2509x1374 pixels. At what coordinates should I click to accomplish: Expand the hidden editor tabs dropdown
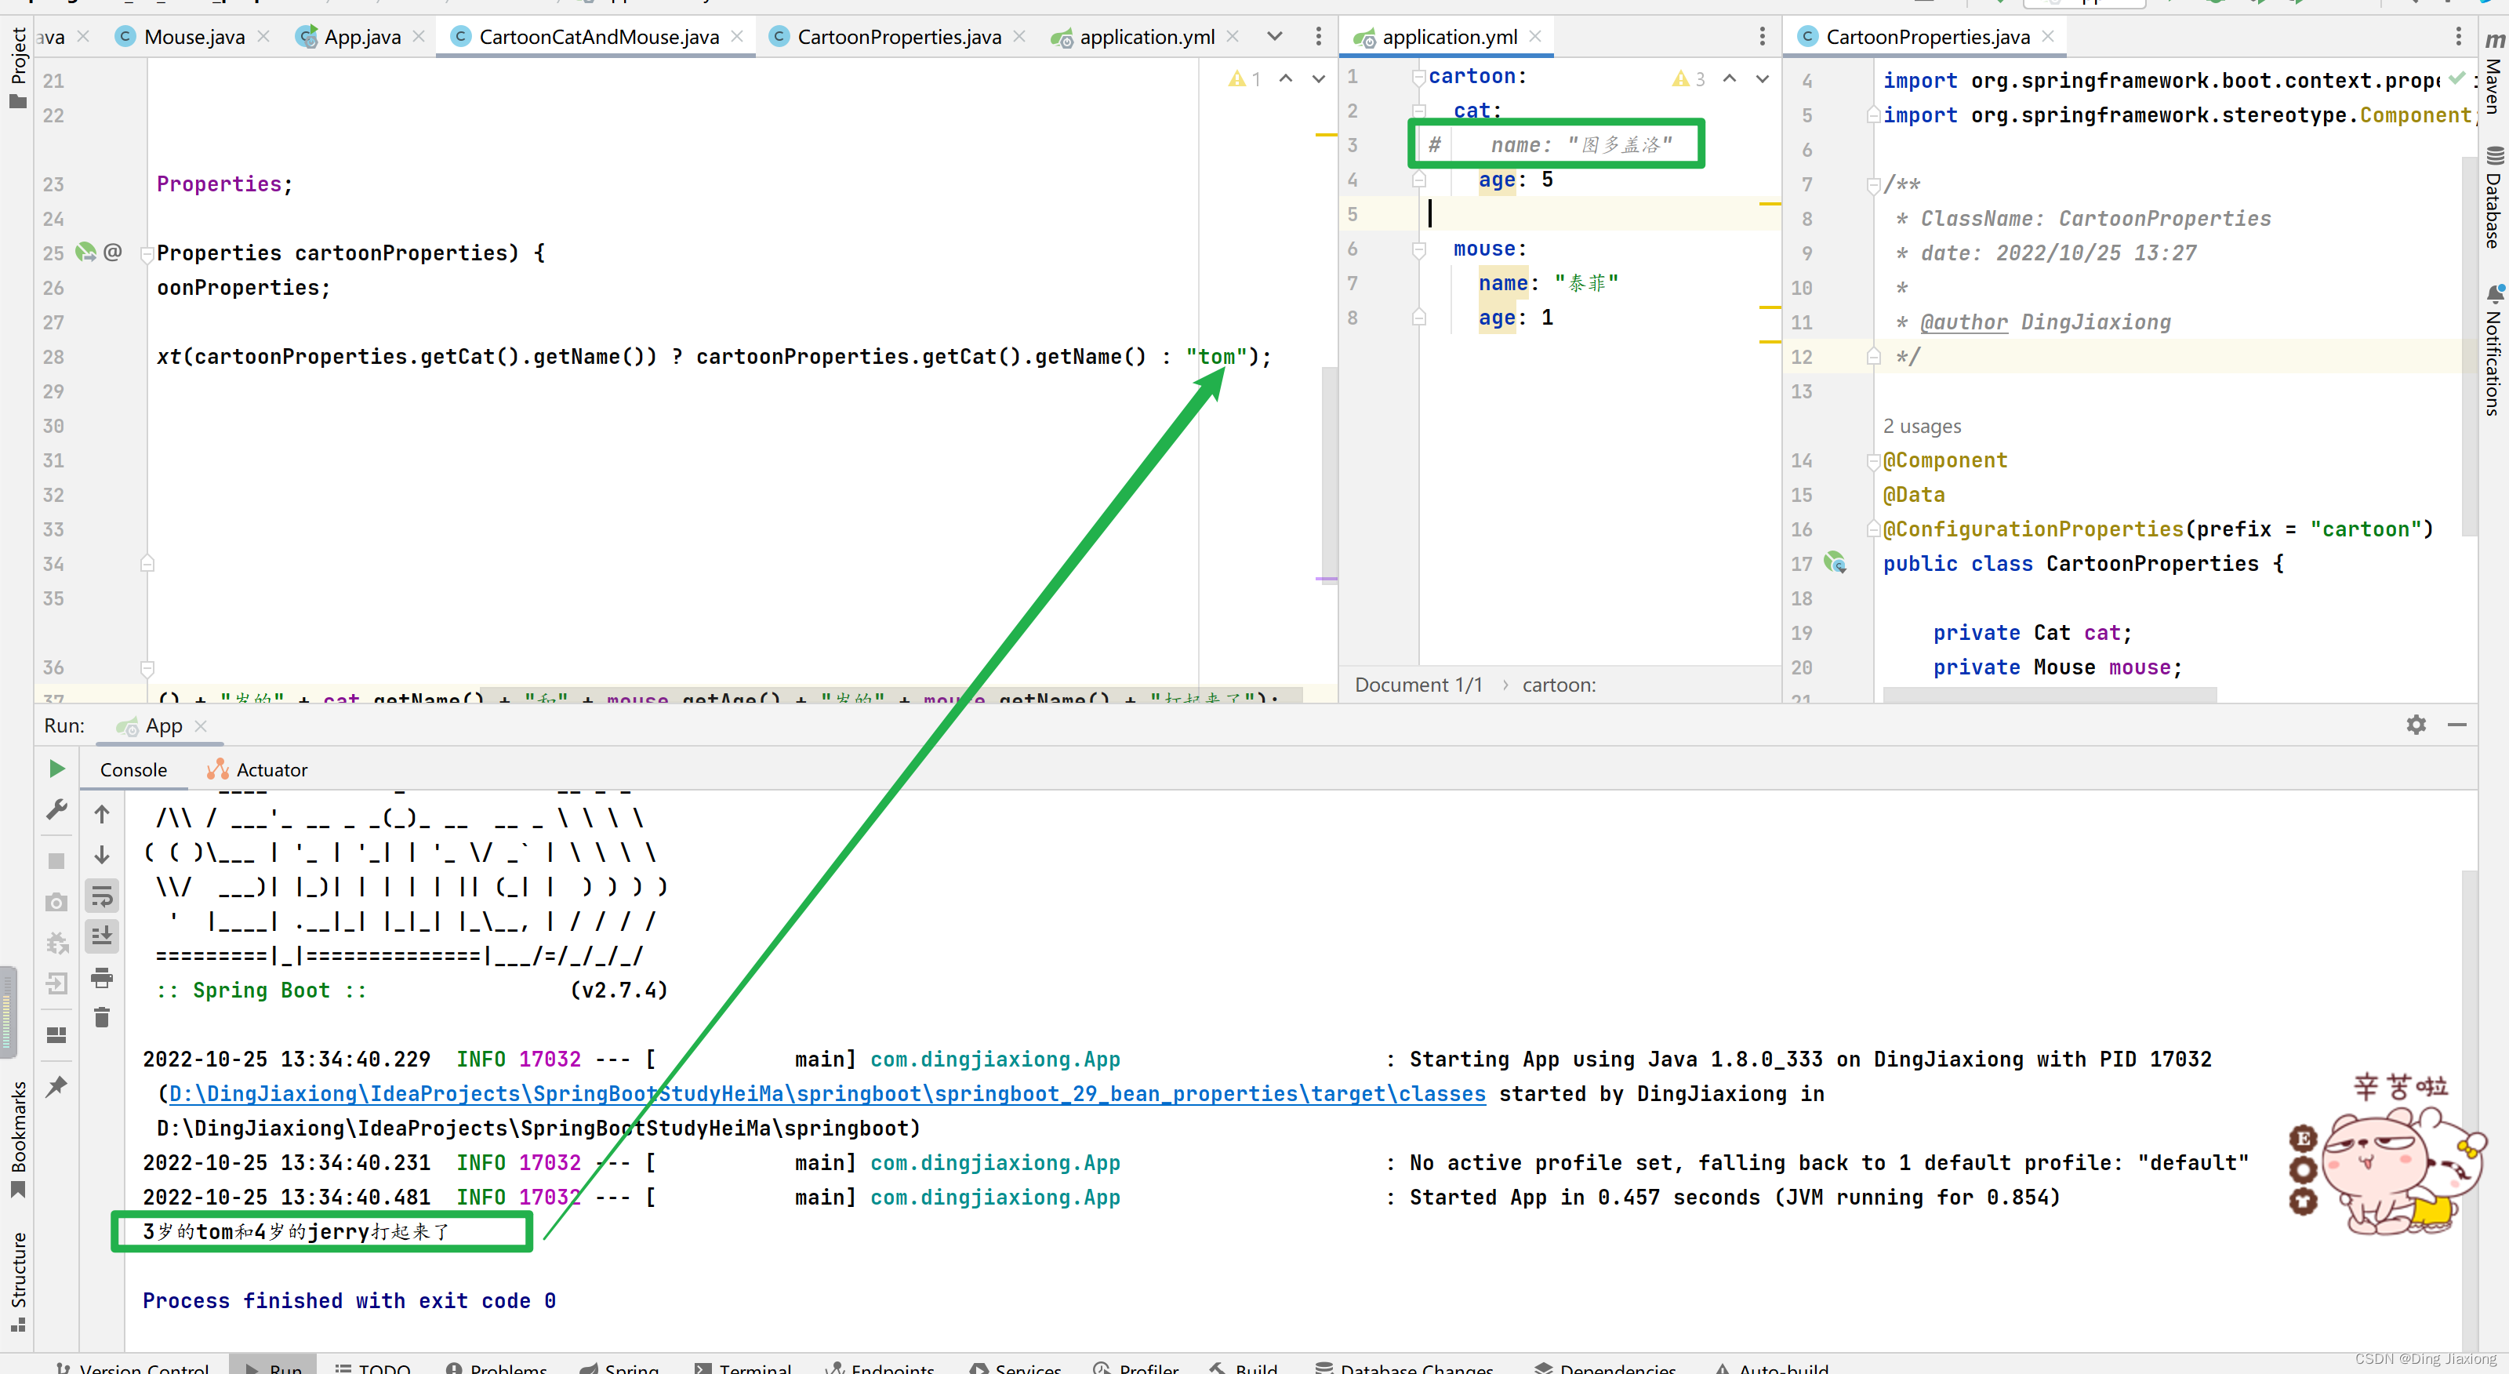point(1274,37)
